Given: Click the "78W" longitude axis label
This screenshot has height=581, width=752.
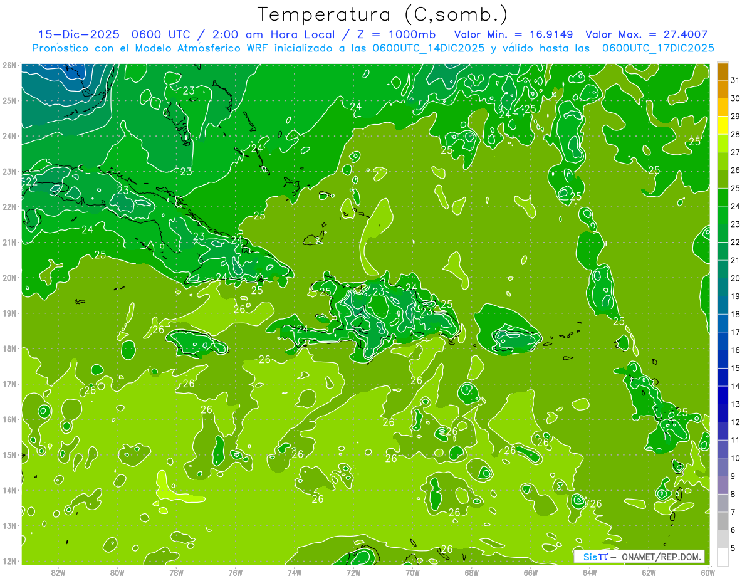Looking at the screenshot, I should pyautogui.click(x=176, y=572).
